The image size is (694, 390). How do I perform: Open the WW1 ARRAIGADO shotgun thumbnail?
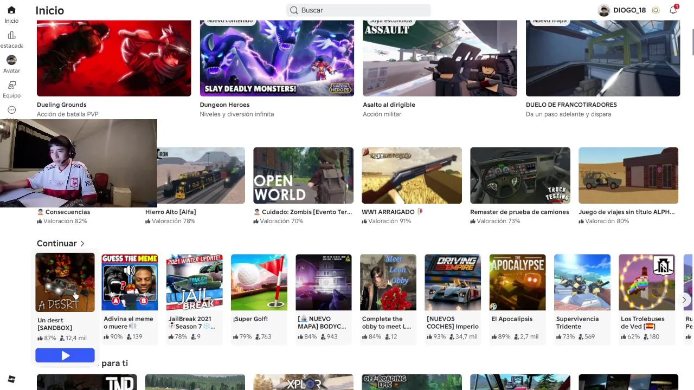(x=412, y=175)
